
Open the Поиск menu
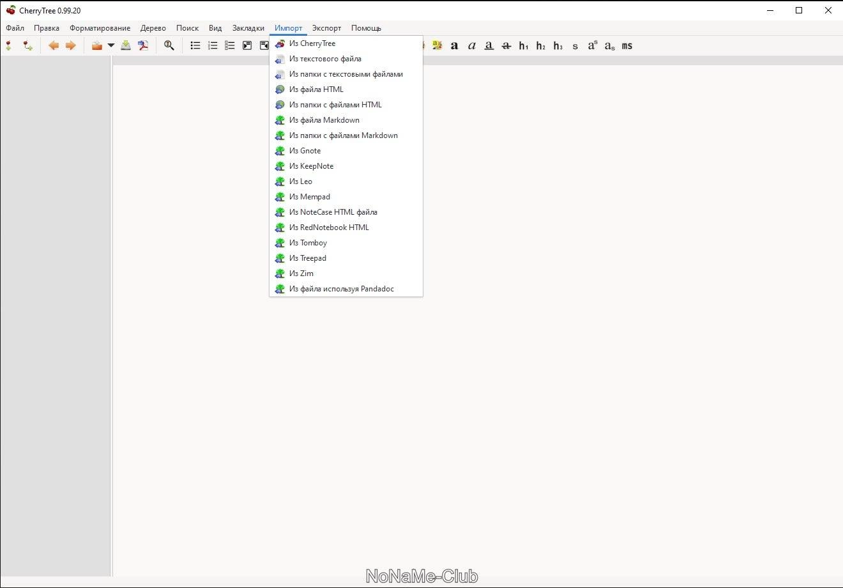pos(188,28)
